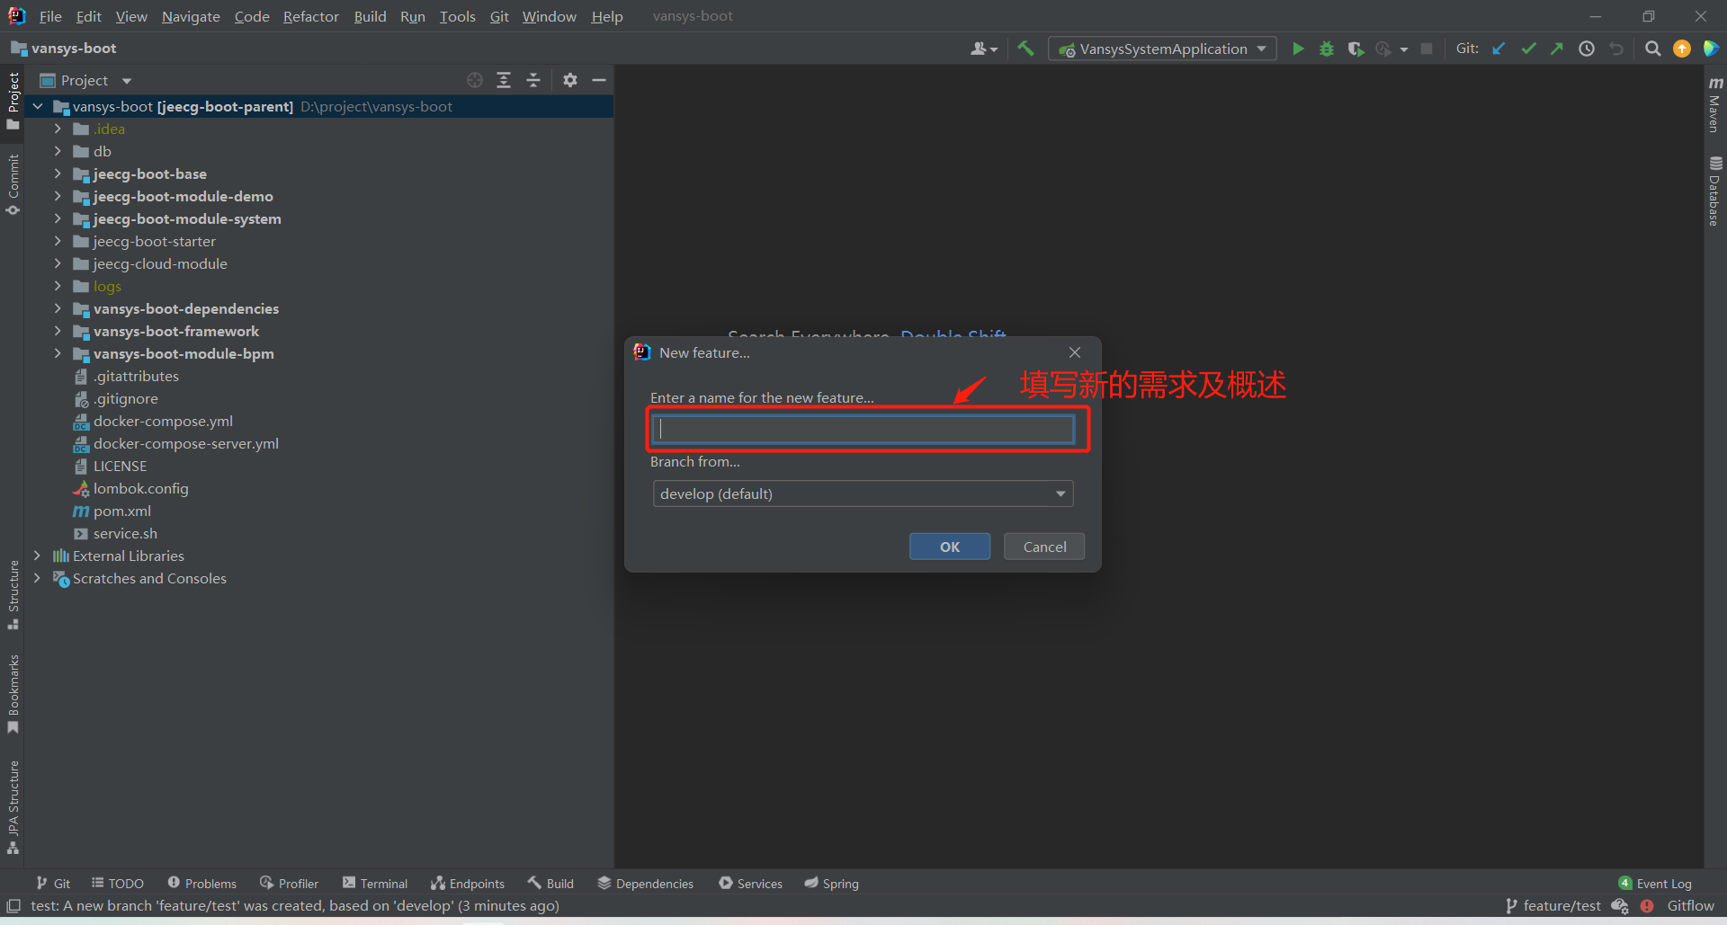Click Git Update Project arrow icon

1499,49
